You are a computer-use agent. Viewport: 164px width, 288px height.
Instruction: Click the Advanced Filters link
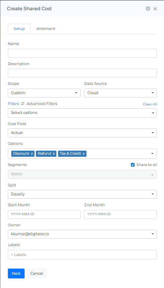coord(42,104)
